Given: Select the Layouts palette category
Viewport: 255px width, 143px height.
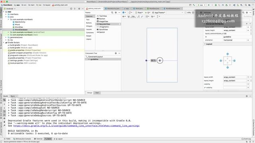Looking at the screenshot, I should point(89,29).
